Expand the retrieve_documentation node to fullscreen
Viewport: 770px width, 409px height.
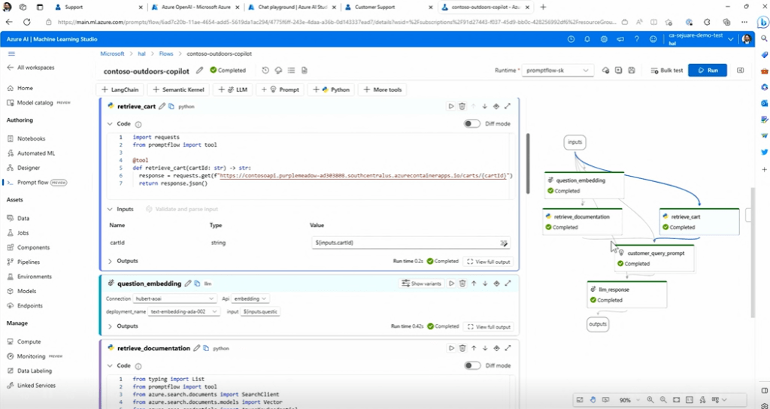(x=508, y=348)
